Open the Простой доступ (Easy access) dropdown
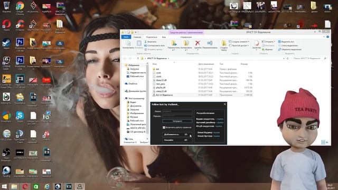 click(239, 45)
